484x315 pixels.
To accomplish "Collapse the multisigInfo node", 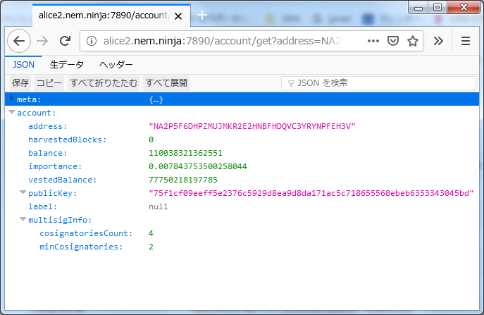I will [23, 219].
